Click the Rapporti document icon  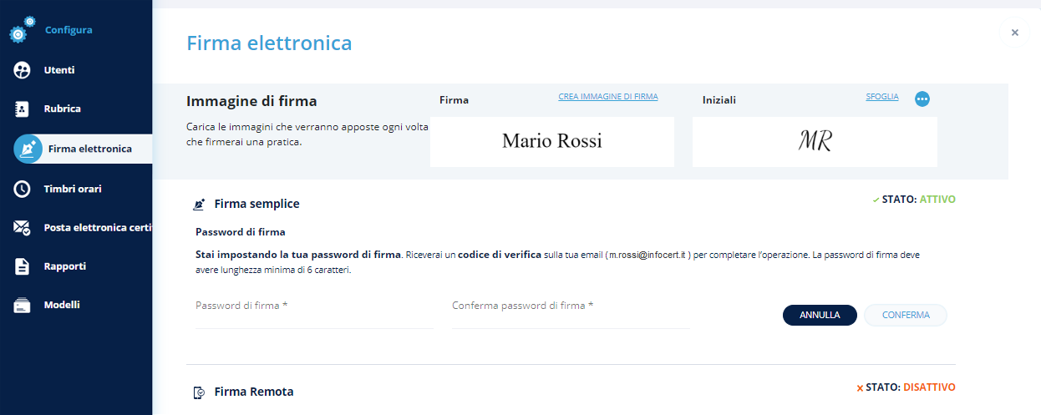click(23, 266)
